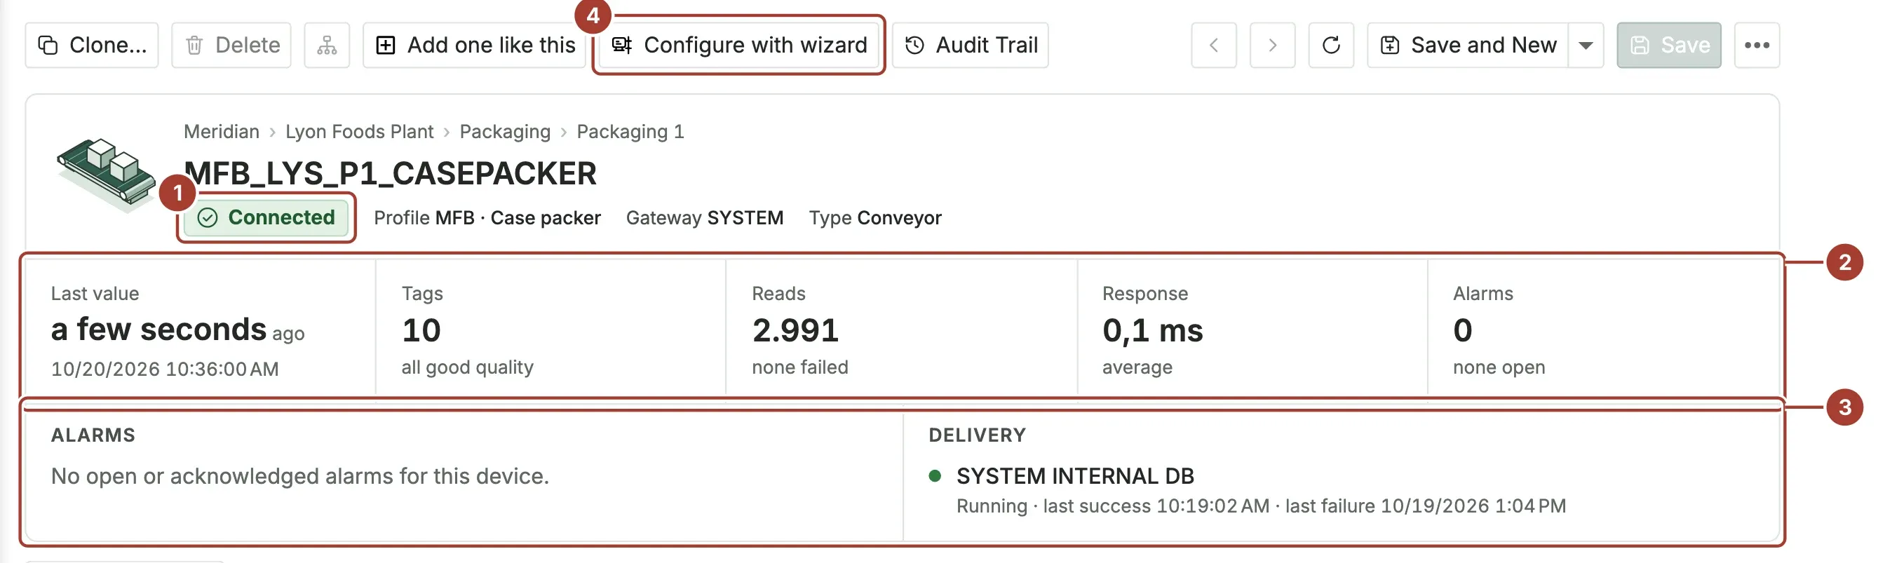The image size is (1885, 563).
Task: Click the Connected status badge
Action: pyautogui.click(x=266, y=217)
